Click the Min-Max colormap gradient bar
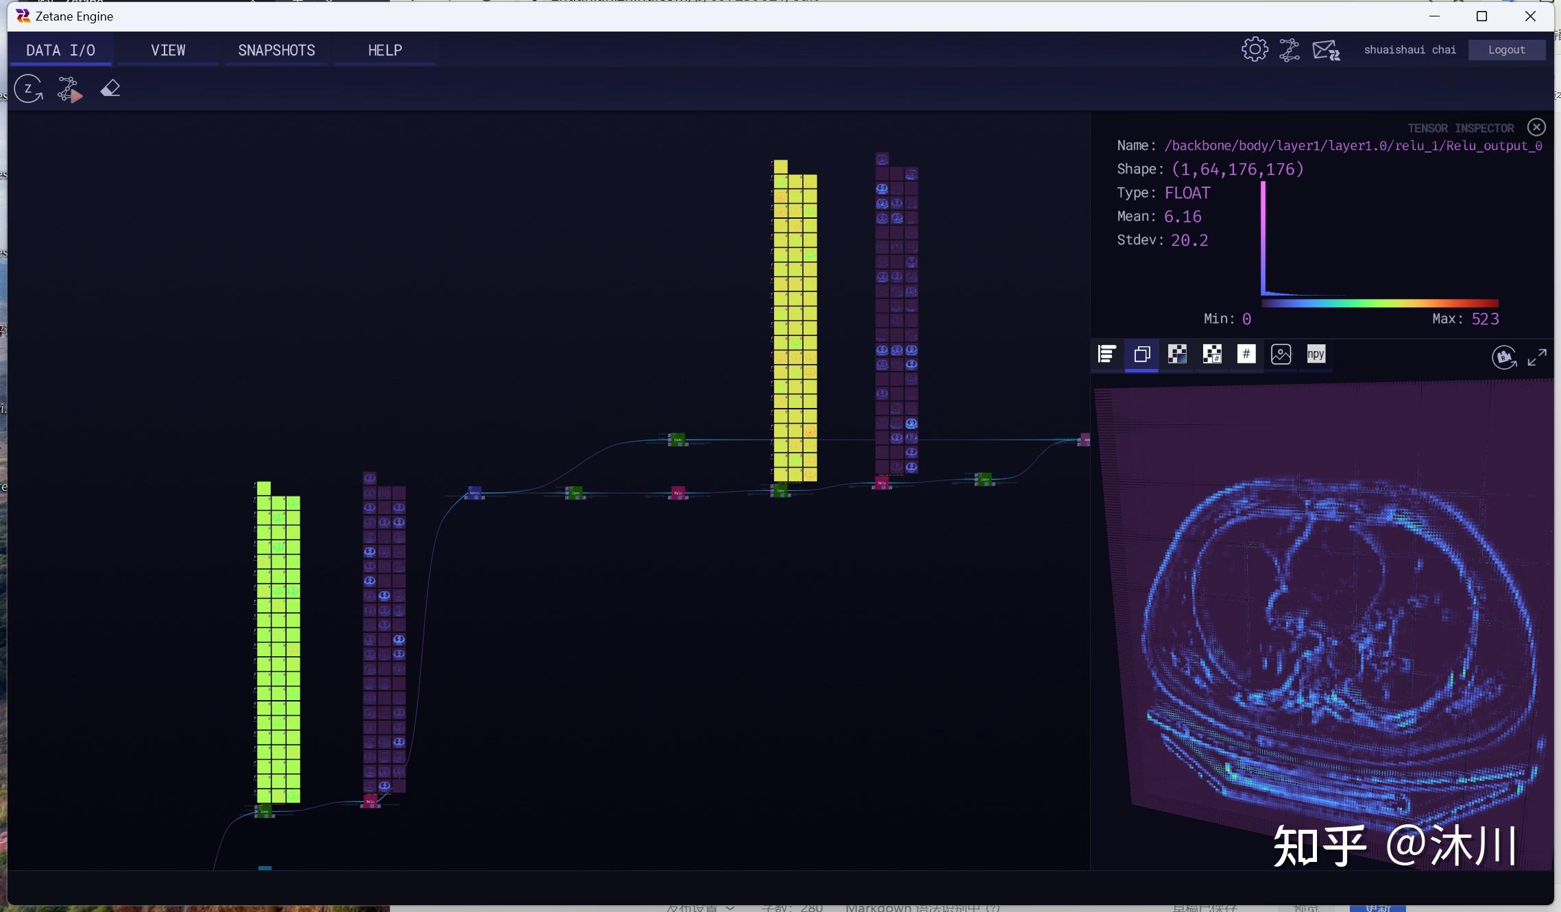This screenshot has height=912, width=1561. point(1379,303)
